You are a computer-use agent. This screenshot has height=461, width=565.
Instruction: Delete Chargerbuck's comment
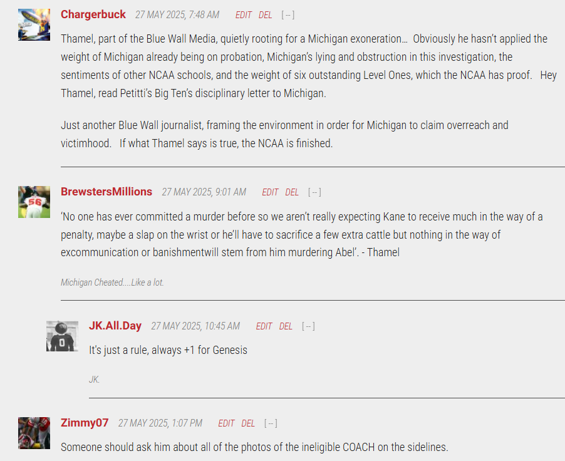(x=265, y=15)
